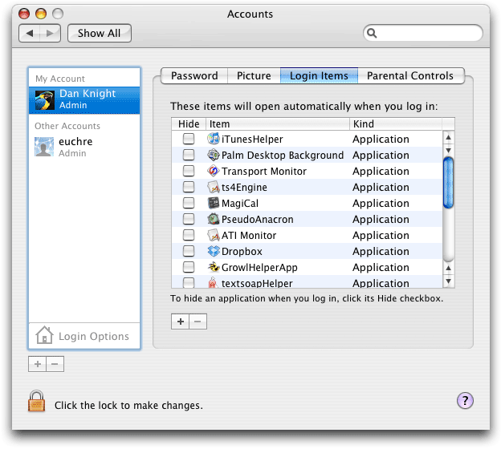Click the GrowlHelperApp icon
The image size is (501, 449).
[213, 267]
